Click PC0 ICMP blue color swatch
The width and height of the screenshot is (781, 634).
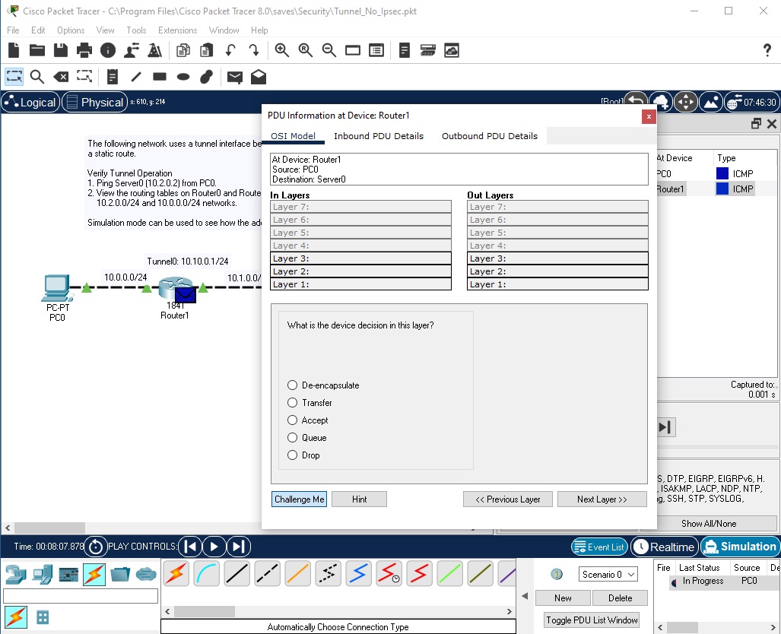pos(722,173)
